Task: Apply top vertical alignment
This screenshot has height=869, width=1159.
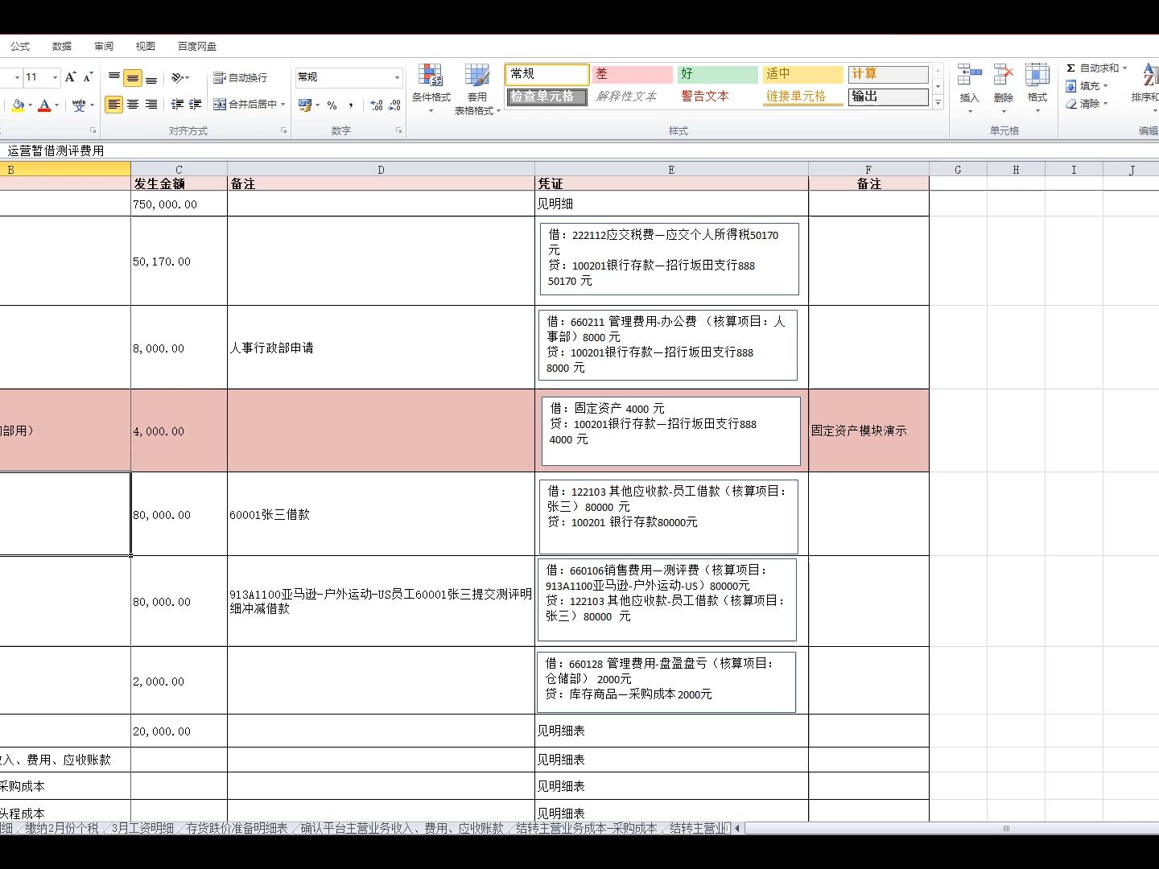Action: (x=114, y=77)
